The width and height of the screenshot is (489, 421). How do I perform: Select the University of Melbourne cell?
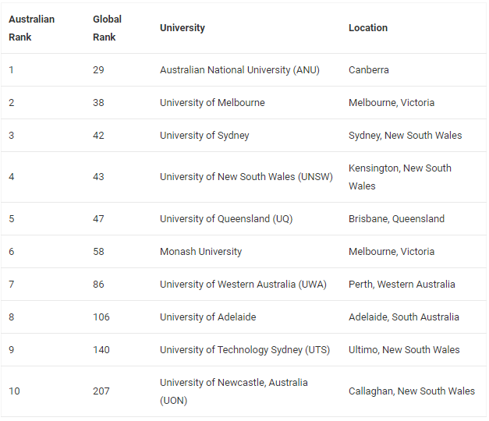[212, 103]
